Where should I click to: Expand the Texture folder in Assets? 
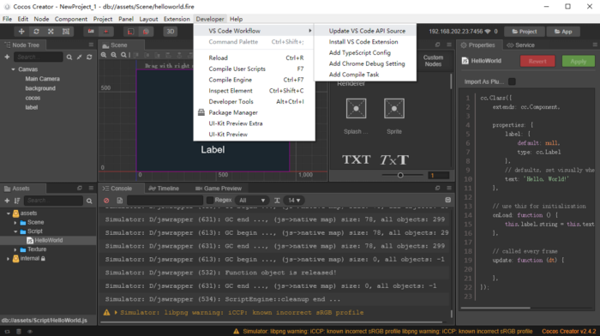(15, 249)
